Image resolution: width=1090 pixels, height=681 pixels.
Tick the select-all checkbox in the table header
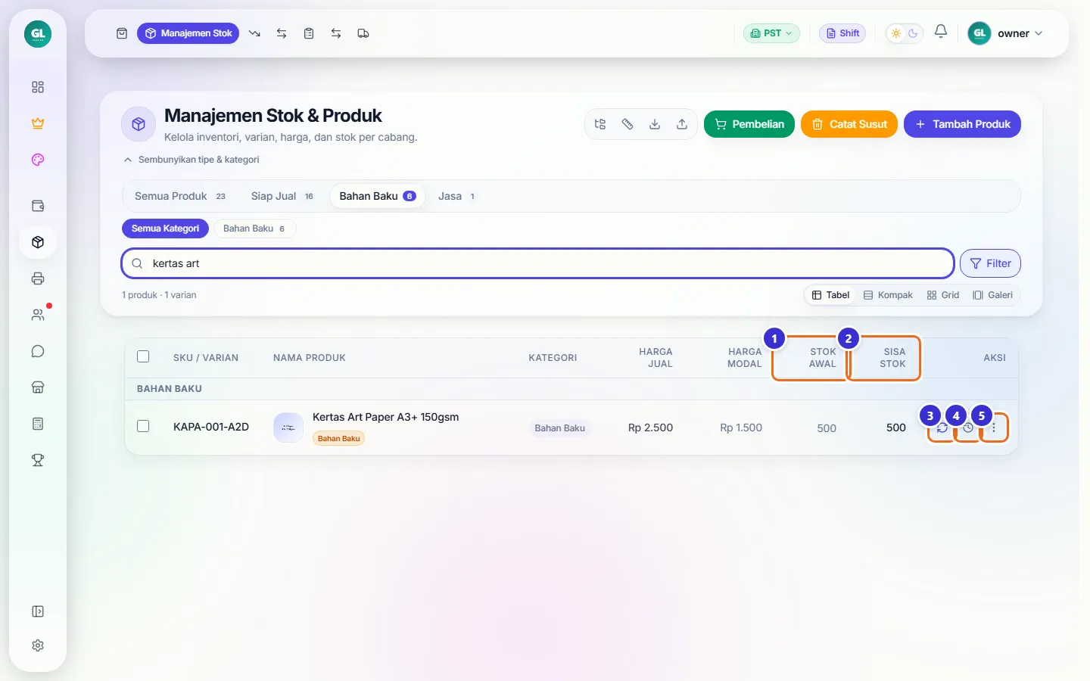[143, 357]
